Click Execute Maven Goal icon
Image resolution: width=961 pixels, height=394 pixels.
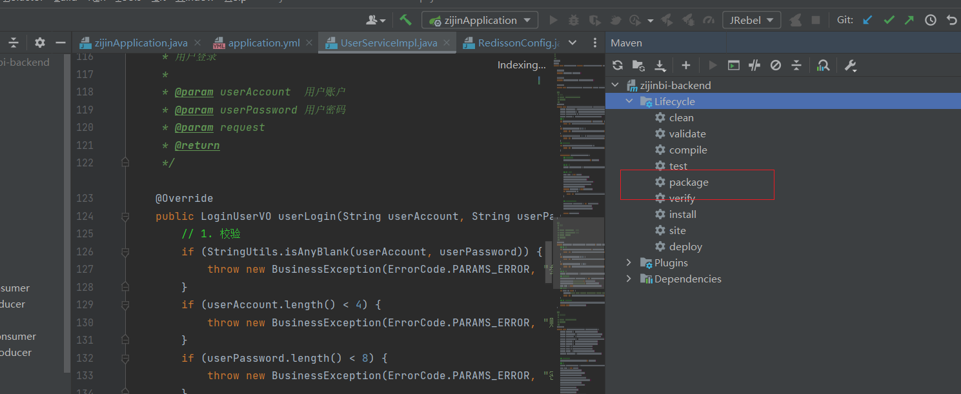(733, 65)
